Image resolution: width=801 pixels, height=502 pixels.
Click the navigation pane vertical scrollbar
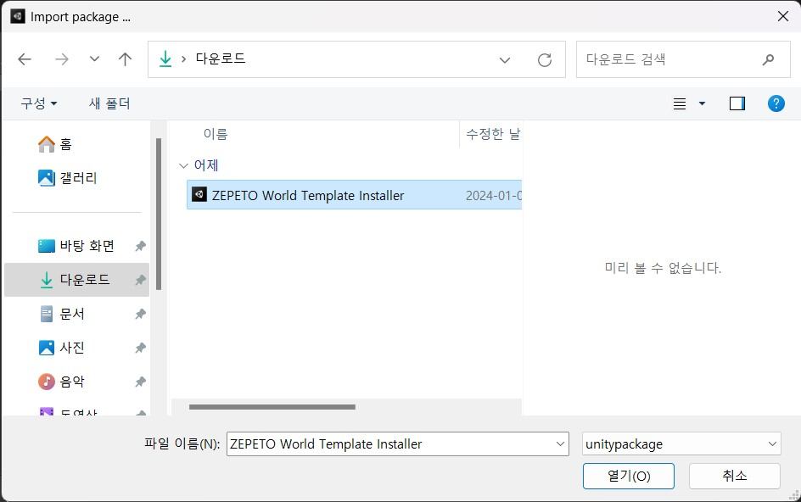[x=159, y=214]
